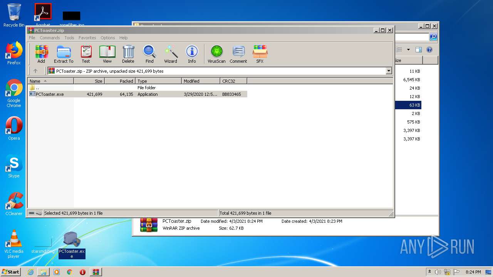This screenshot has height=277, width=493.
Task: Click the Start button
Action: pos(11,272)
